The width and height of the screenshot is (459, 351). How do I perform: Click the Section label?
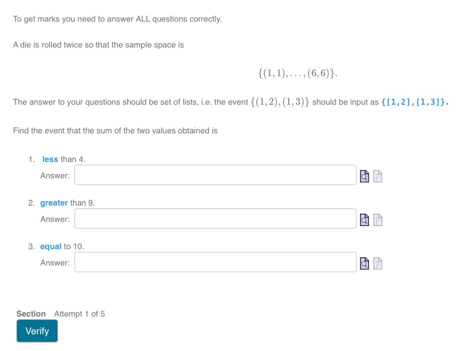[31, 314]
